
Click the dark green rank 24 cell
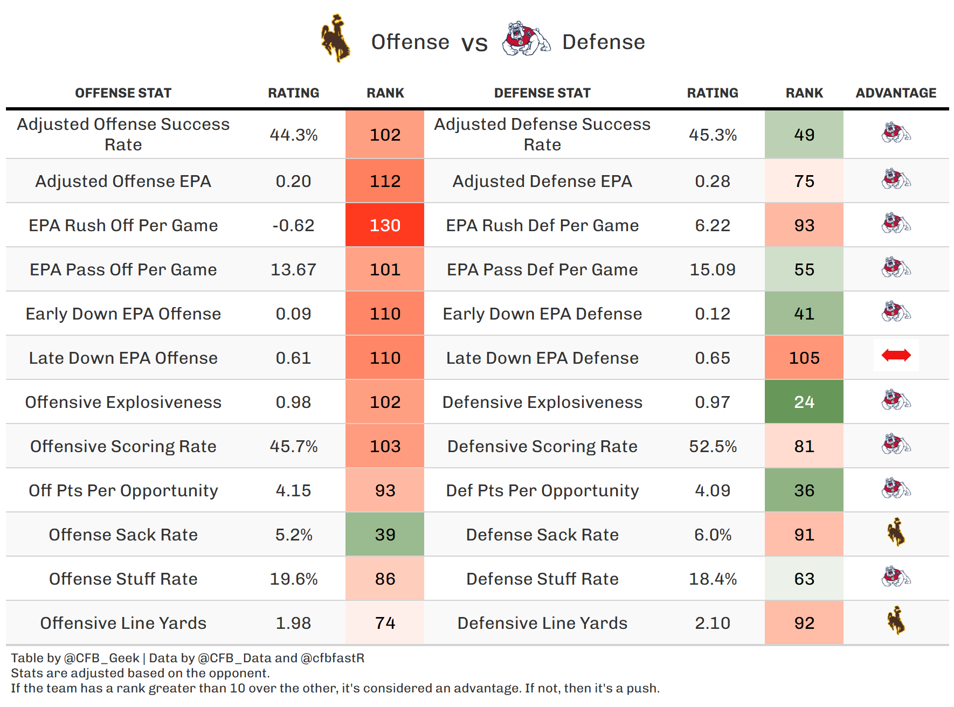pyautogui.click(x=804, y=402)
